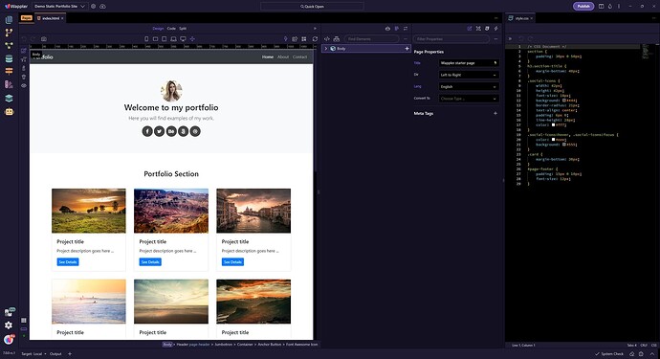The image size is (660, 359).
Task: Click the camera screenshot icon in toolbar
Action: [44, 38]
